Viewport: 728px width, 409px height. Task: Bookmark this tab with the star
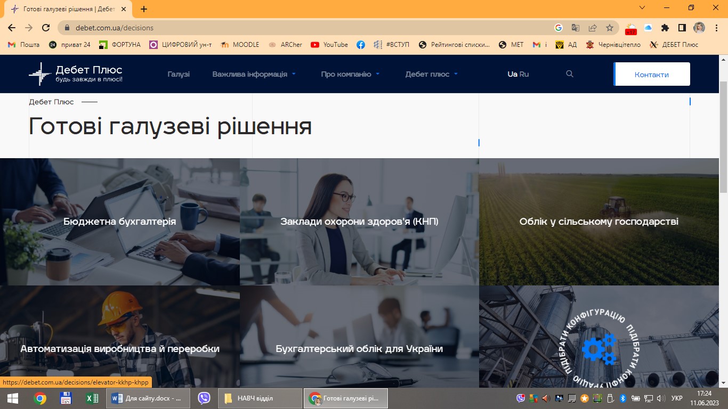pos(610,28)
